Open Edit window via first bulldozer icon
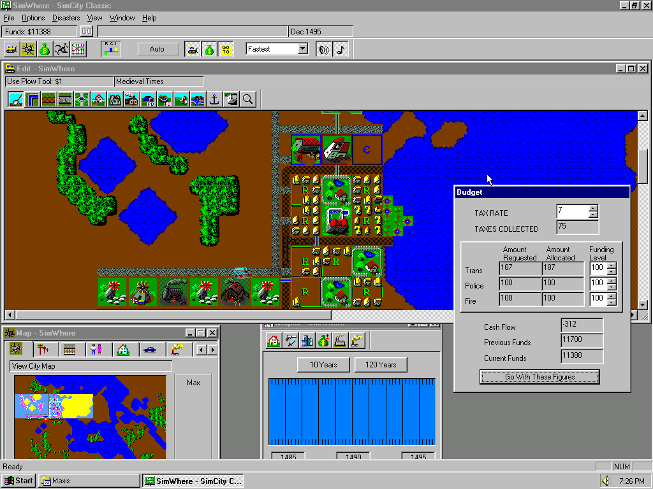 (11, 49)
